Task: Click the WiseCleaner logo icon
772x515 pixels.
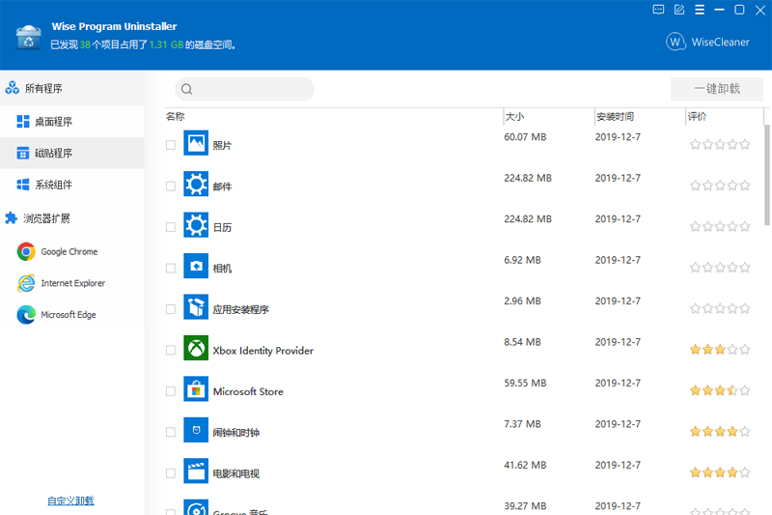Action: coord(675,42)
